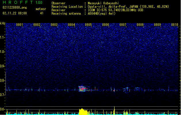Viewport: 181px width, 115px height.
Task: Click the meteor label
Action: [41, 9]
